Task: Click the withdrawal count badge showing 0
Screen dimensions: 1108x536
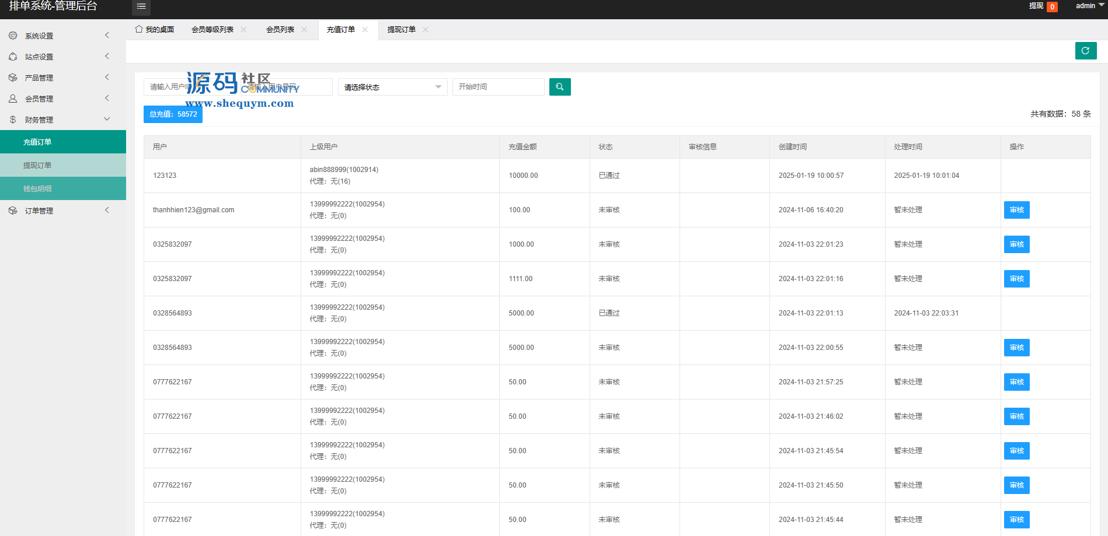Action: click(1052, 7)
